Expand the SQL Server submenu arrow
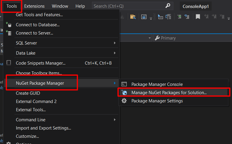 pos(115,43)
